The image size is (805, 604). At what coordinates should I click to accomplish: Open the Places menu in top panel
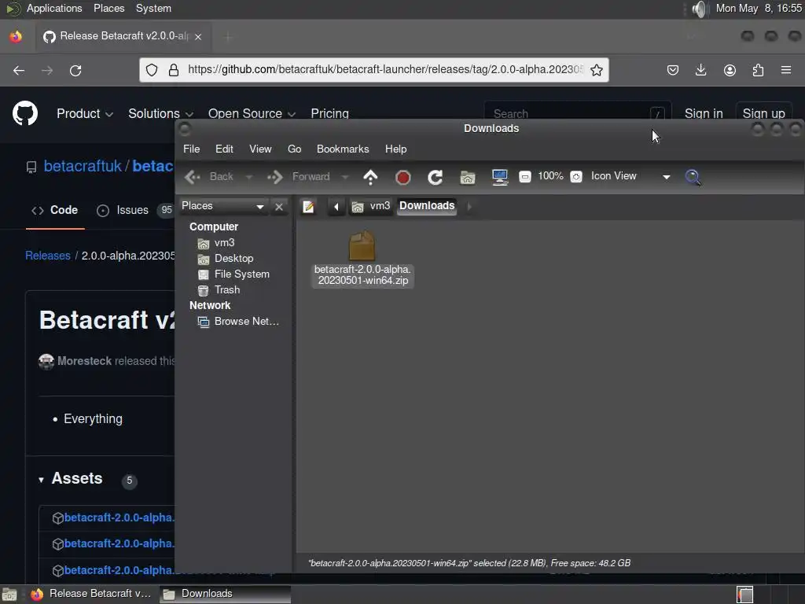pos(108,8)
